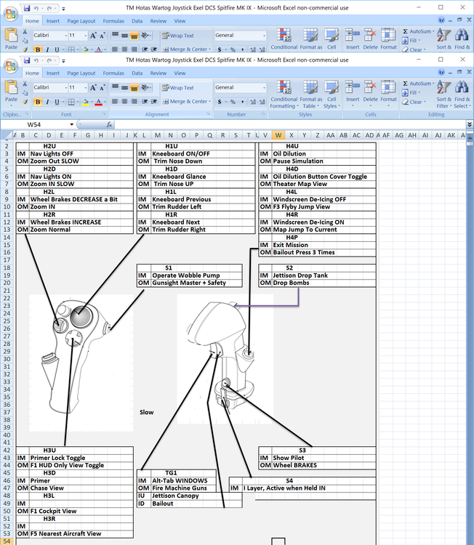Apply the yellow Fill Color in the lower ribbon
The width and height of the screenshot is (474, 545).
tap(85, 102)
